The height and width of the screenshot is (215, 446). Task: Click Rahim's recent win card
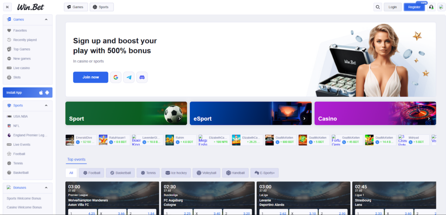pyautogui.click(x=181, y=140)
